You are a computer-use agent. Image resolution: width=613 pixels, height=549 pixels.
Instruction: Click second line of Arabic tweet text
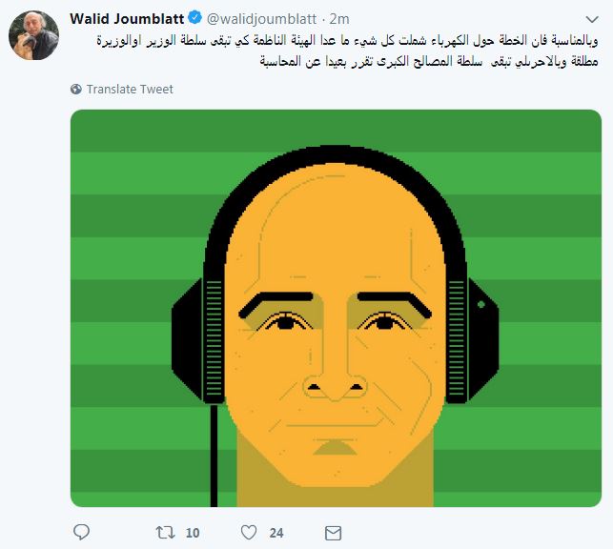coord(429,61)
